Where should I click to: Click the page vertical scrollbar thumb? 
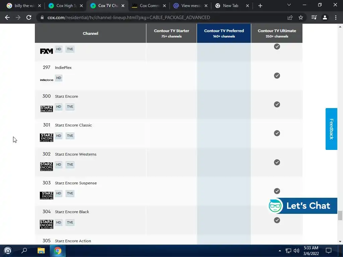(340, 216)
